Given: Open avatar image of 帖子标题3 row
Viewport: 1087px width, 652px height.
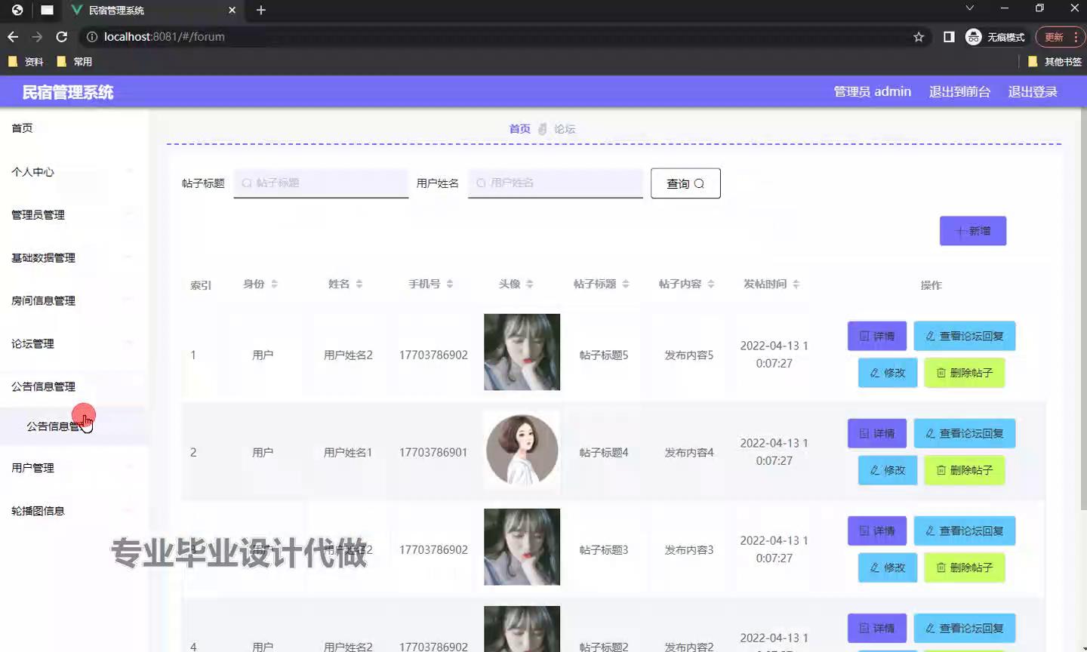Looking at the screenshot, I should point(522,546).
